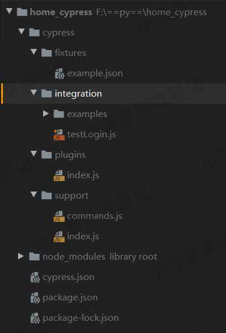Select the commands.js file name

[94, 216]
